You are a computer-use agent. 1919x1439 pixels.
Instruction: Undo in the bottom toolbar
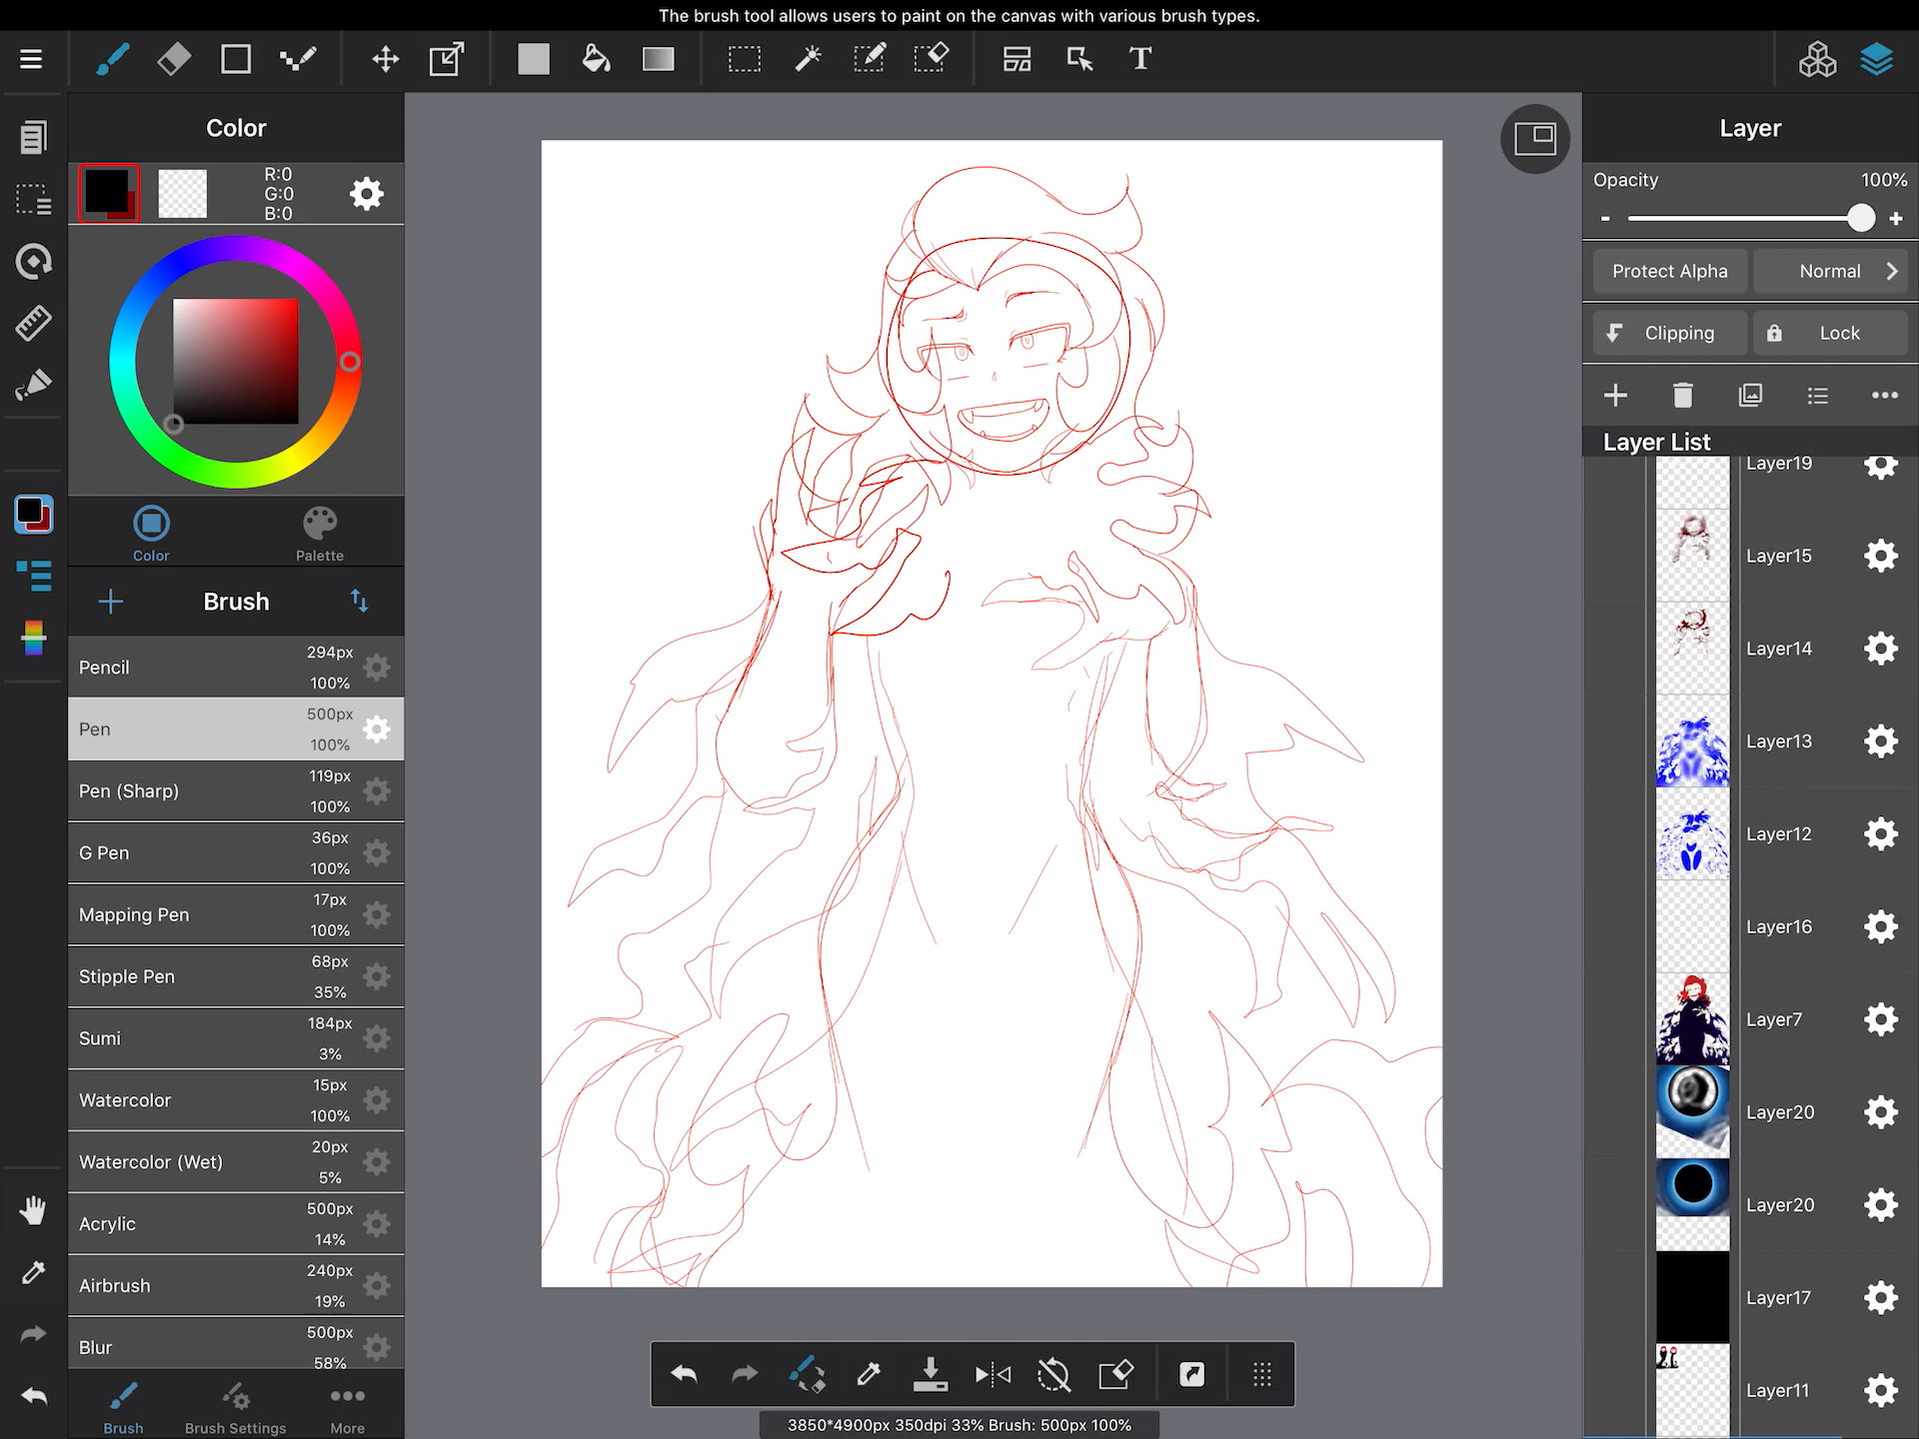(684, 1375)
